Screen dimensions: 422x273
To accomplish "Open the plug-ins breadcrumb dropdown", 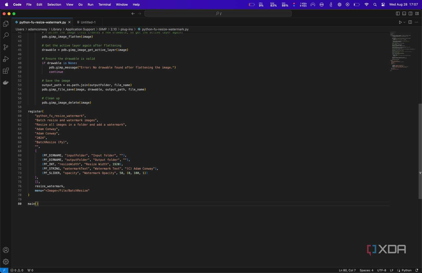I will click(x=127, y=29).
